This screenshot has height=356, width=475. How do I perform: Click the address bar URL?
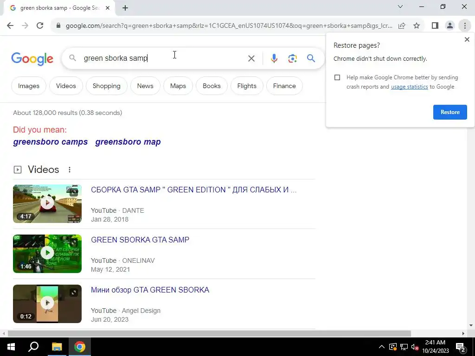coord(229,26)
